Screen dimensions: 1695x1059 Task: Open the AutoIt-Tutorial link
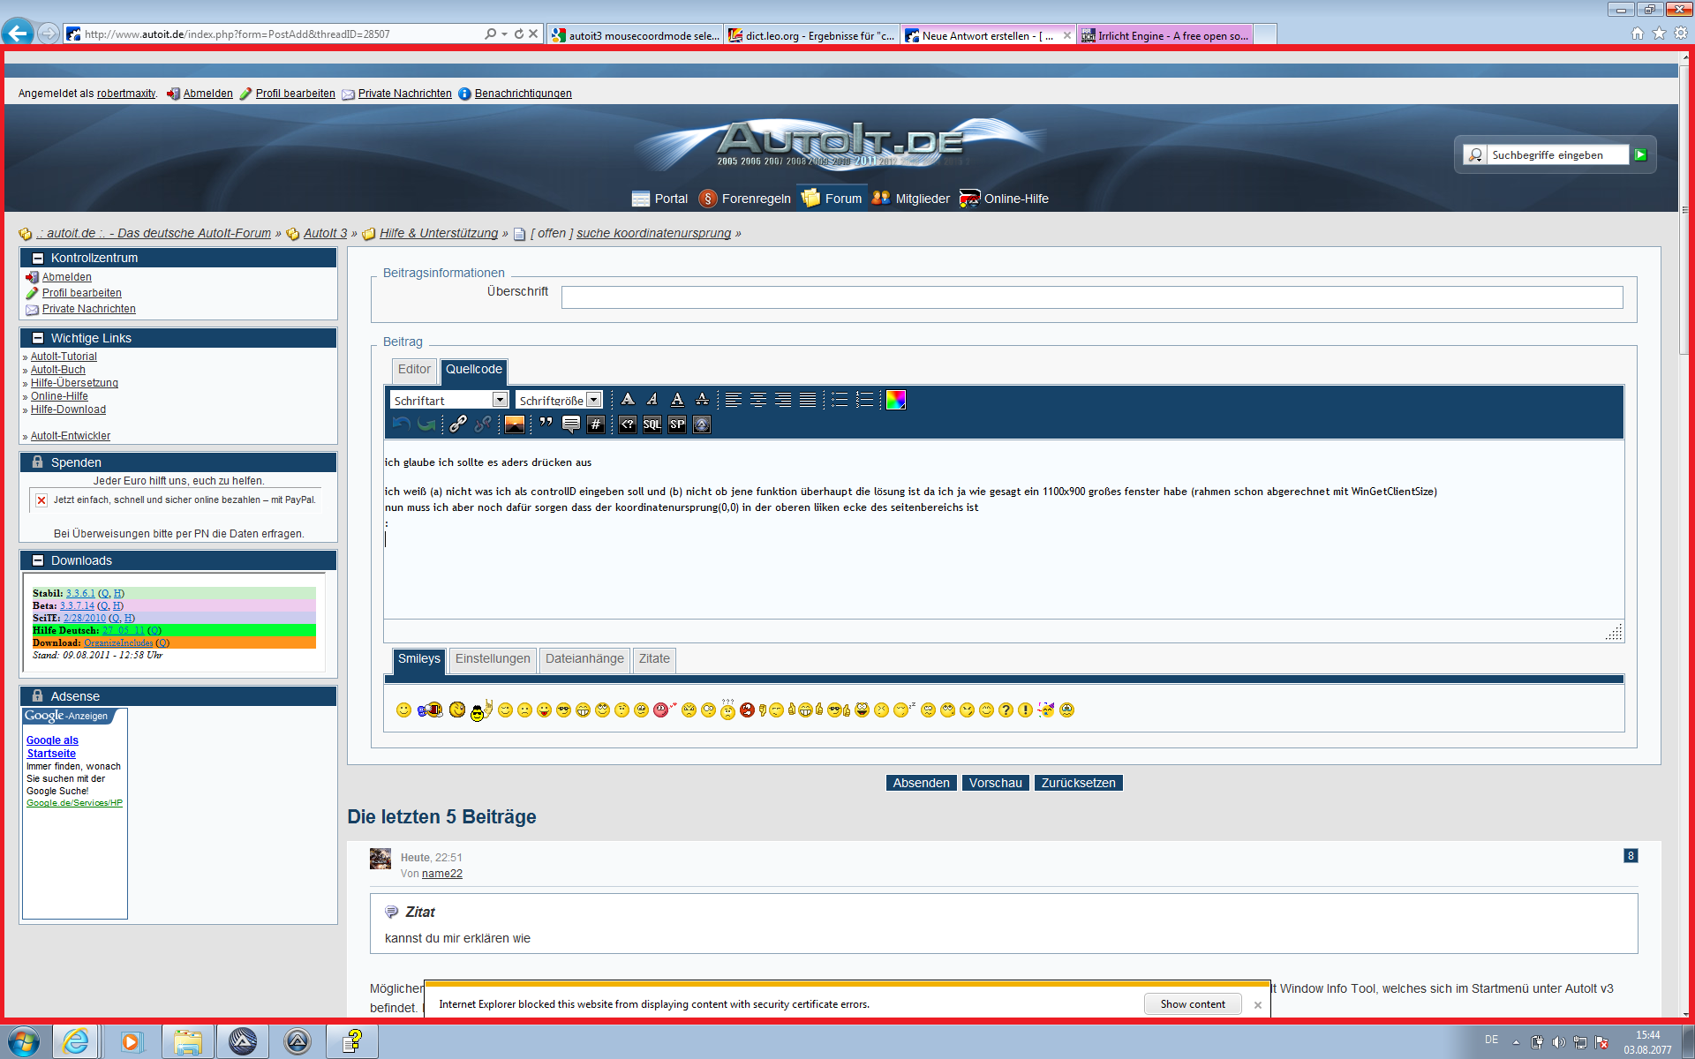point(64,357)
